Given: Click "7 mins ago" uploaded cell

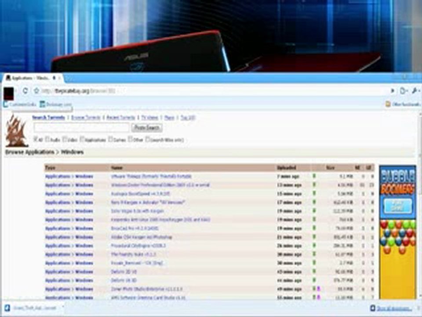Looking at the screenshot, I should pos(288,176).
